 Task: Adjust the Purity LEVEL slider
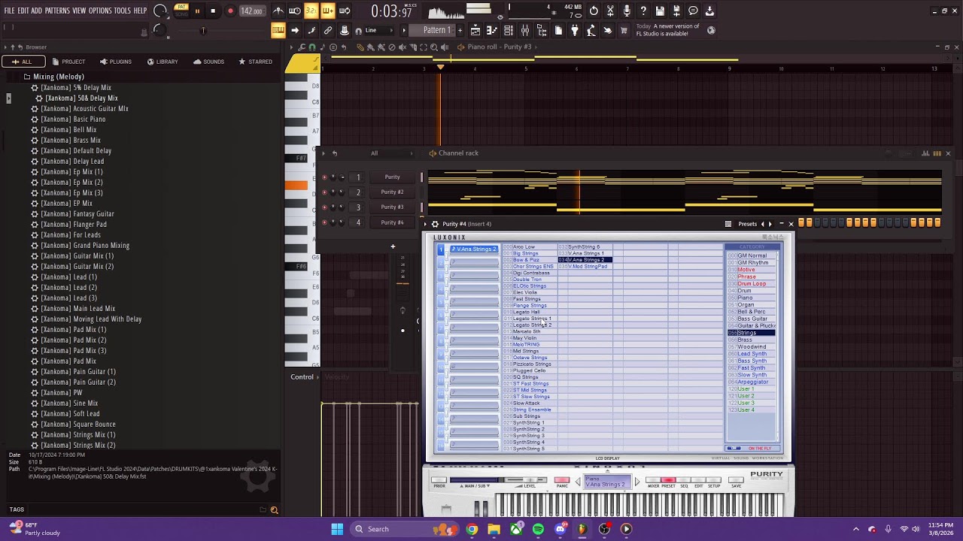pyautogui.click(x=530, y=479)
